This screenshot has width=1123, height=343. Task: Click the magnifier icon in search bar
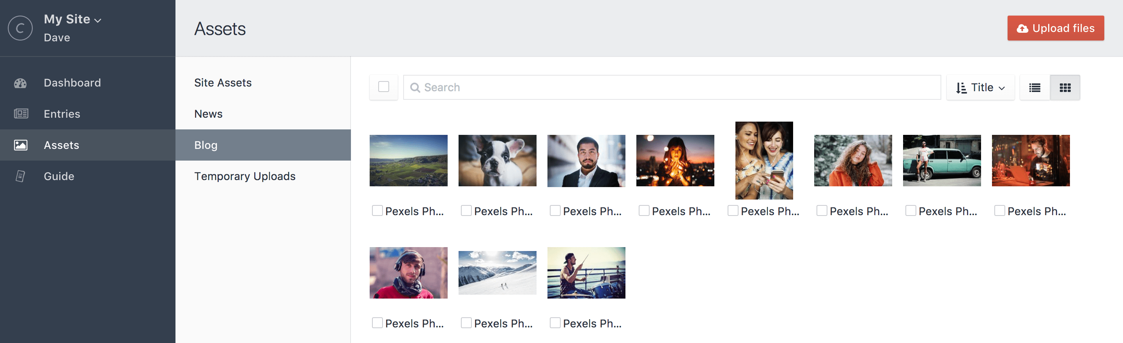click(x=415, y=88)
